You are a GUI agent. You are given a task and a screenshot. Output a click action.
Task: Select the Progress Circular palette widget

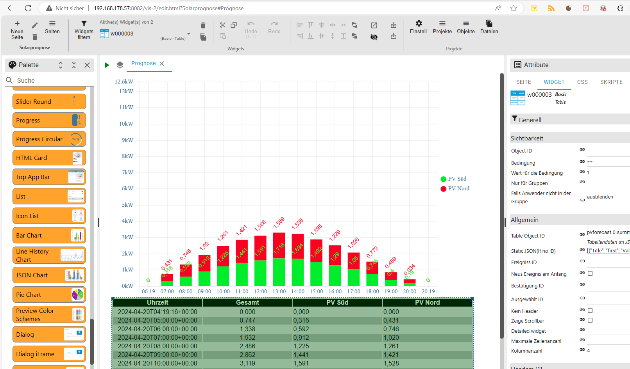pyautogui.click(x=49, y=139)
